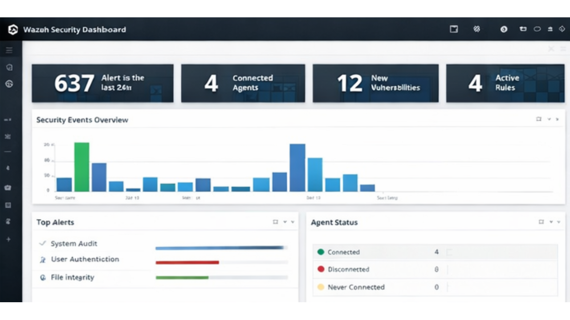Click the square window icon in the top bar
The image size is (570, 320).
454,29
